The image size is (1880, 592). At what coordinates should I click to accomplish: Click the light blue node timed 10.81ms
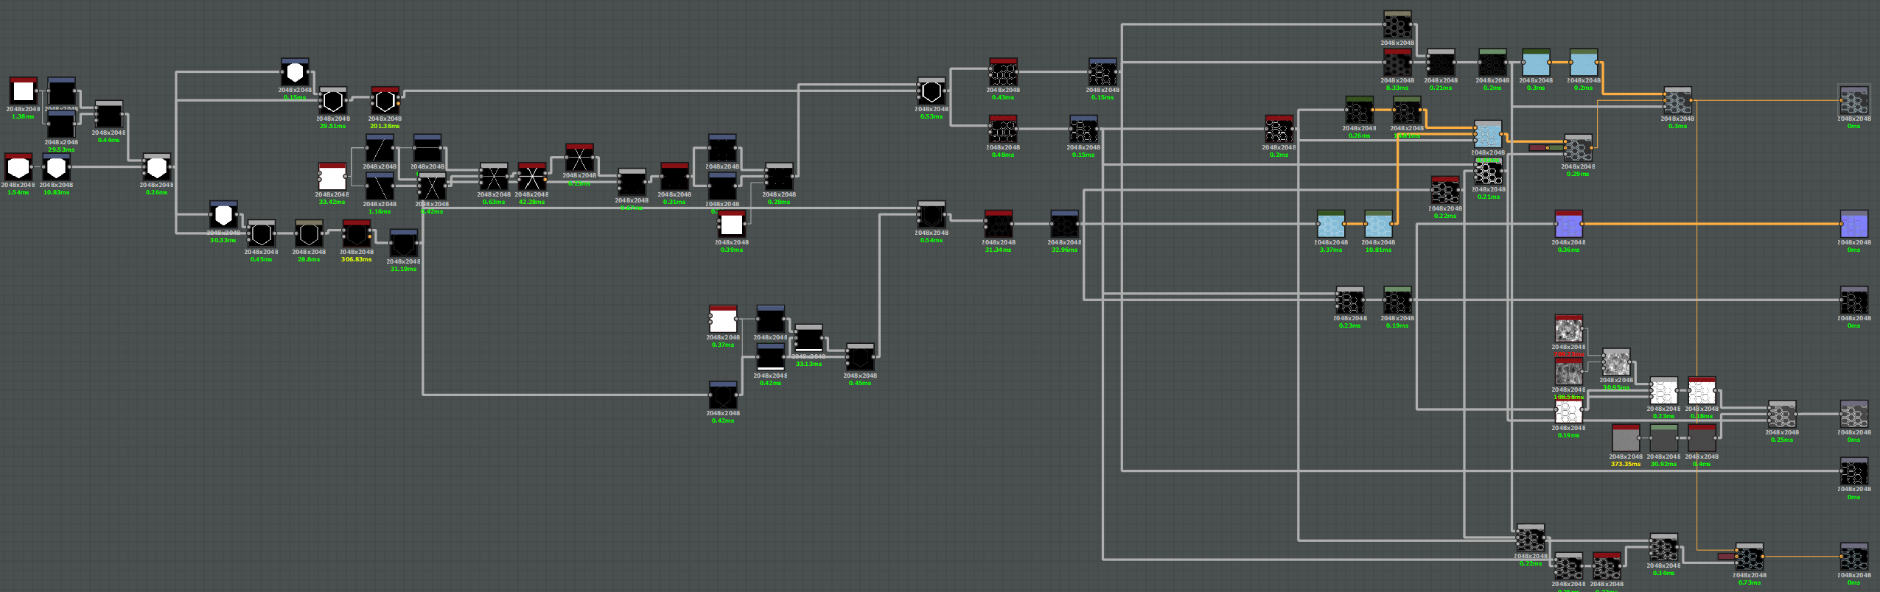click(1378, 225)
